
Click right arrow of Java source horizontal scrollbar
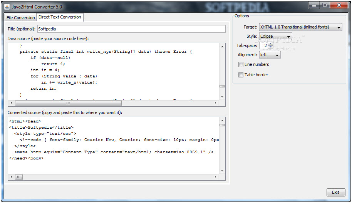pyautogui.click(x=216, y=103)
